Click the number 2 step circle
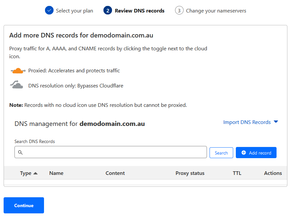 pos(108,10)
